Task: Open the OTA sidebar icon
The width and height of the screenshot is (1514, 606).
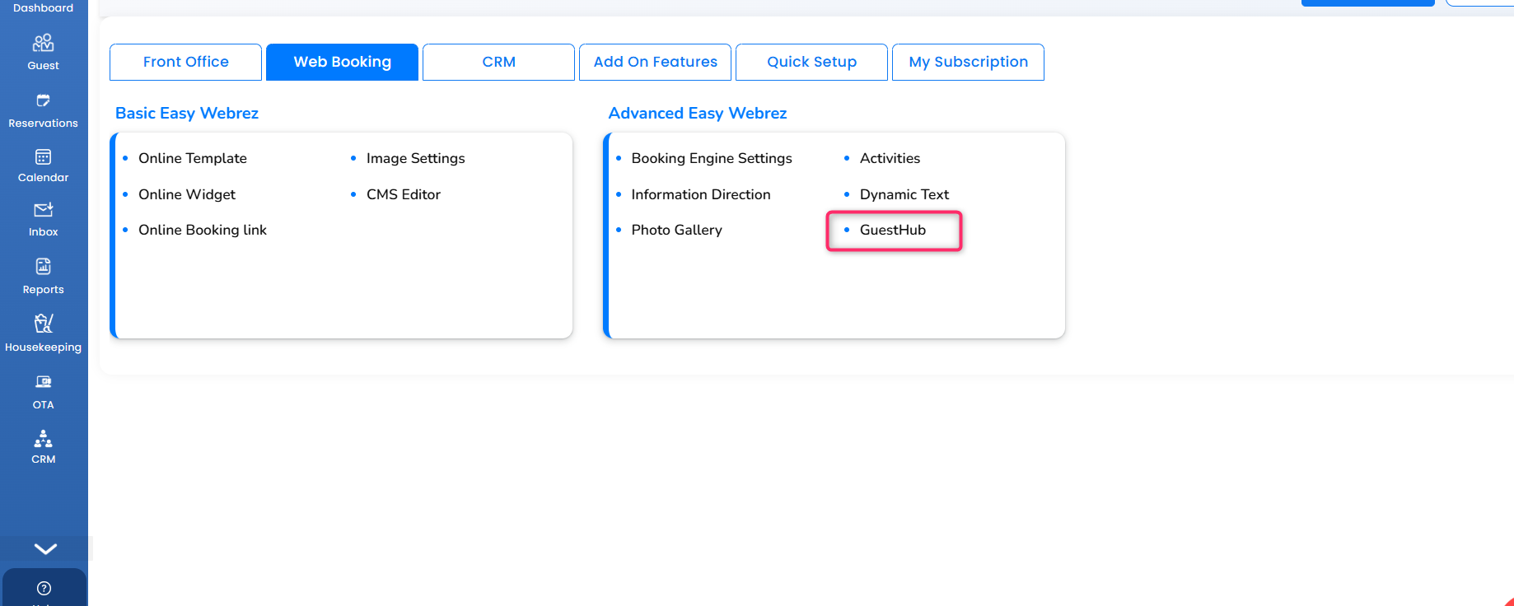Action: pyautogui.click(x=43, y=381)
